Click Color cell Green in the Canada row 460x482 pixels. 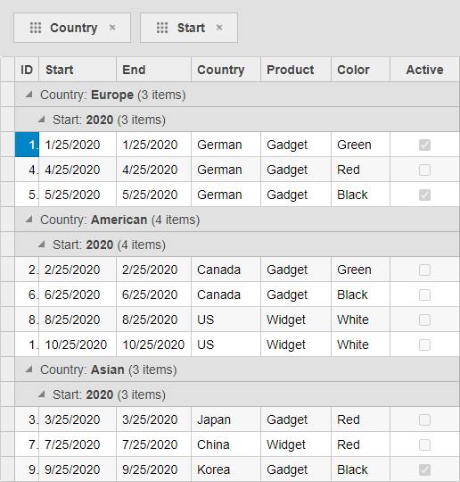360,270
